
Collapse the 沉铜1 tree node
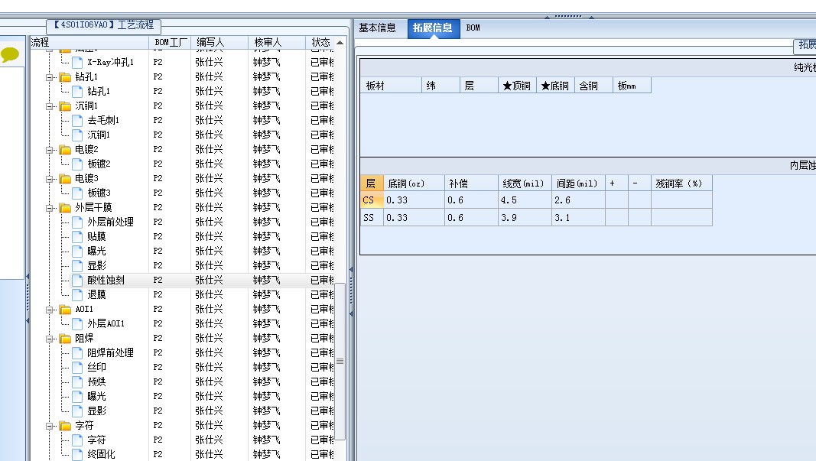click(x=50, y=106)
